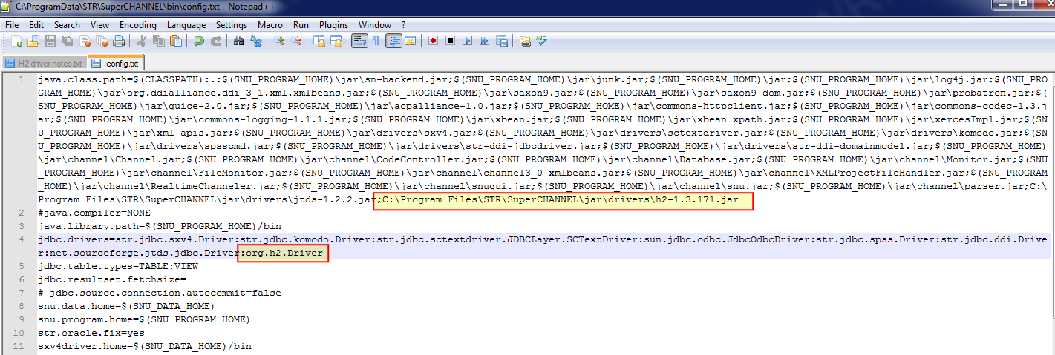
Task: Click the Open file folder icon
Action: pyautogui.click(x=34, y=42)
